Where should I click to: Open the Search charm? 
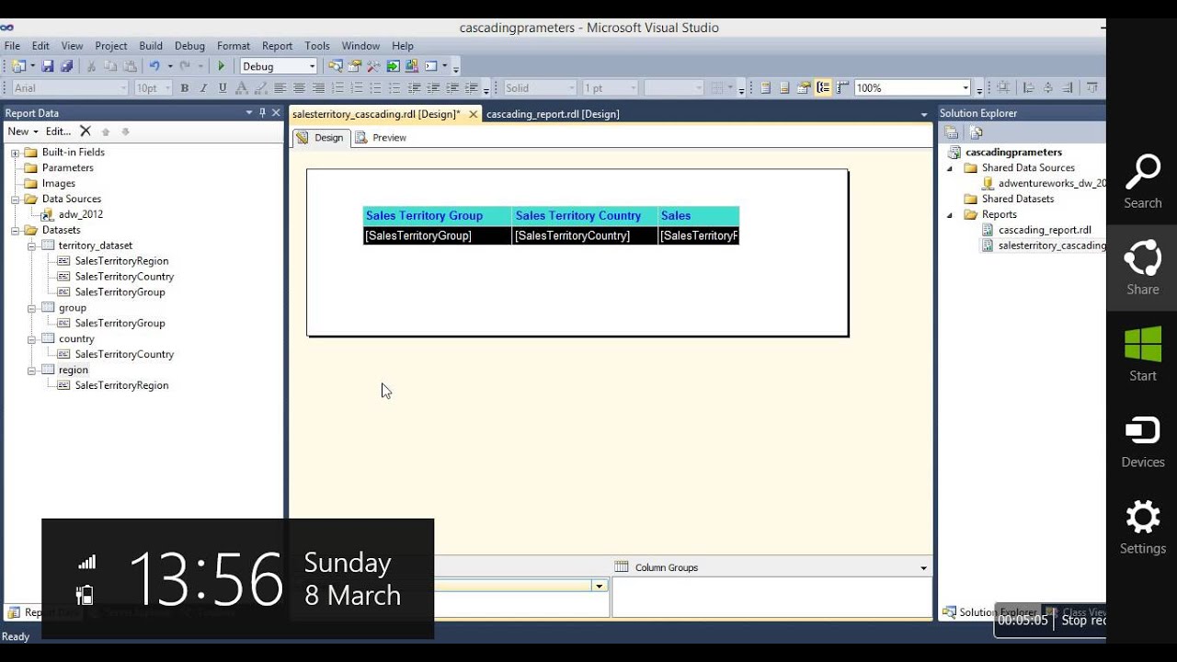1143,182
